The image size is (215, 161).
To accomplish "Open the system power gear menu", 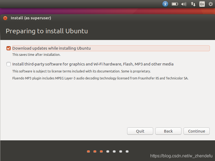I will (x=211, y=4).
